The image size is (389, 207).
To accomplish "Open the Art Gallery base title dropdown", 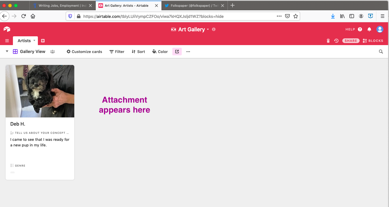I will [x=208, y=29].
